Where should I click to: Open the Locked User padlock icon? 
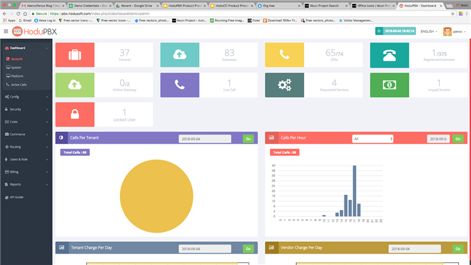(x=75, y=115)
